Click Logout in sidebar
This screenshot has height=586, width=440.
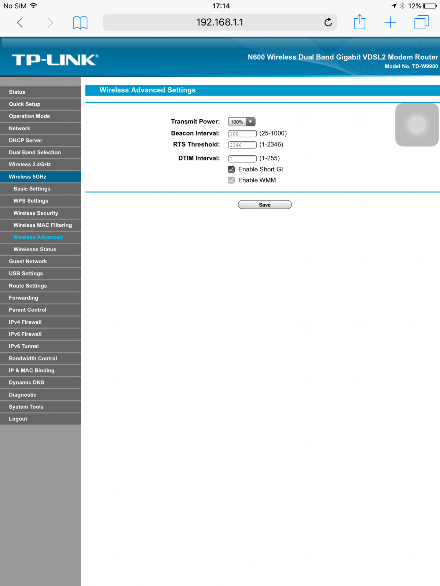(x=40, y=419)
